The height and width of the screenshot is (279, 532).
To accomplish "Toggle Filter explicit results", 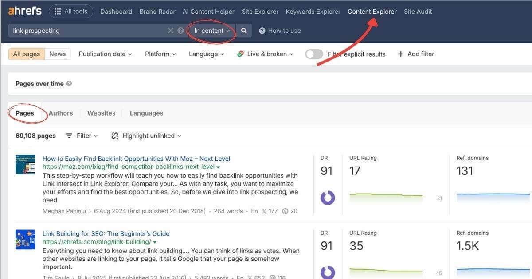I will pos(314,54).
